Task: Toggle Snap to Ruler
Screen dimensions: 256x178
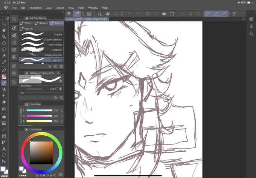Action: (208, 13)
